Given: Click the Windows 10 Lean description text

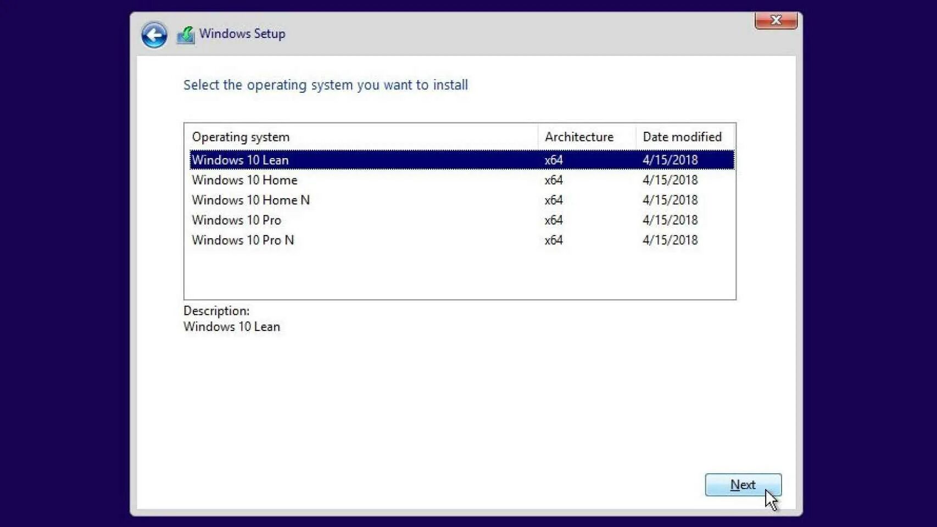Looking at the screenshot, I should click(x=232, y=327).
